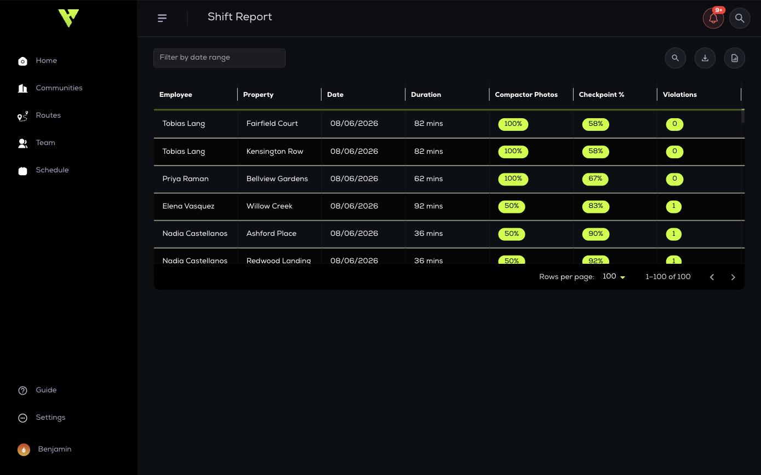This screenshot has height=475, width=761.
Task: Click the Routes map-pin icon
Action: tap(22, 116)
